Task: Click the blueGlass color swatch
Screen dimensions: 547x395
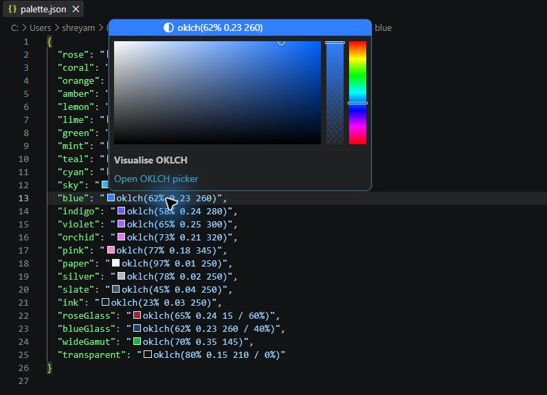Action: (x=137, y=328)
